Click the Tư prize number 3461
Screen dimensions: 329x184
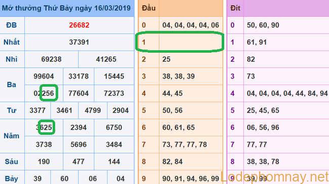[64, 111]
